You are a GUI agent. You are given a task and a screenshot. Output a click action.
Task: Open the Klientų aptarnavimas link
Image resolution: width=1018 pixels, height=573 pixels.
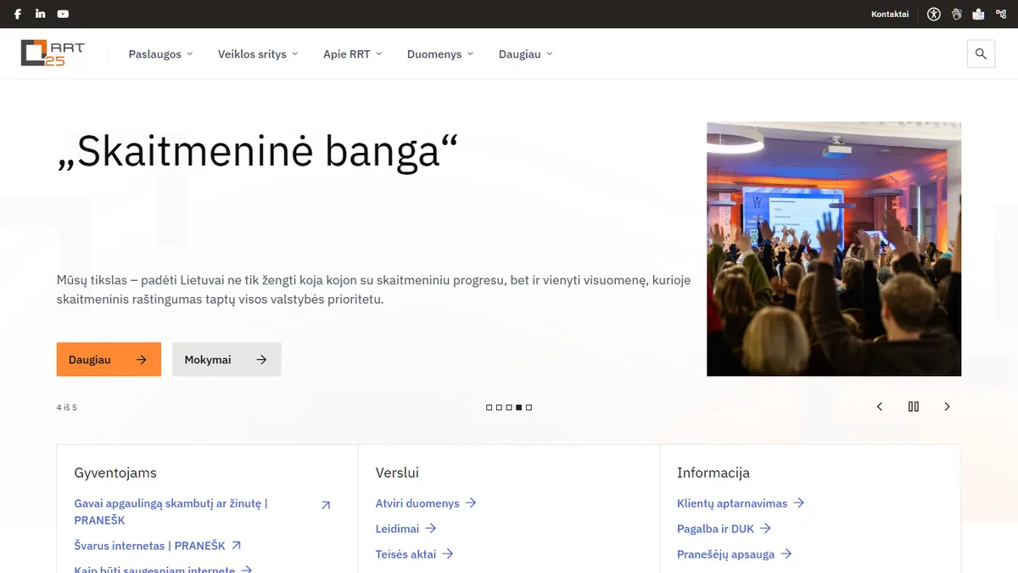[741, 503]
